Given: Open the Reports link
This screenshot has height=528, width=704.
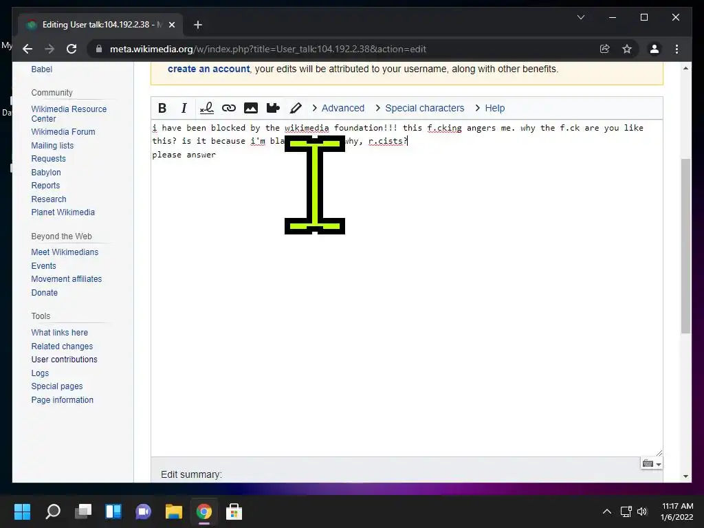Looking at the screenshot, I should click(45, 186).
